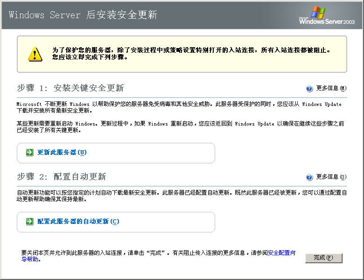Click the heading 步骤 2: 配置自动更新
Viewport: 364px width, 280px height.
click(x=61, y=177)
